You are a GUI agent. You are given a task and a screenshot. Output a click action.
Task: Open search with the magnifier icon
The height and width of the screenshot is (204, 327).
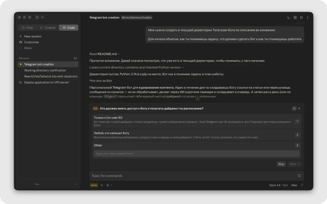tap(43, 17)
